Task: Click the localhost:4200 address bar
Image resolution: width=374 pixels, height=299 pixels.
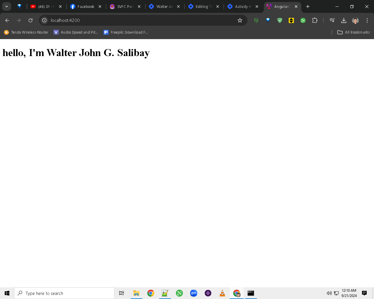Action: (x=140, y=20)
